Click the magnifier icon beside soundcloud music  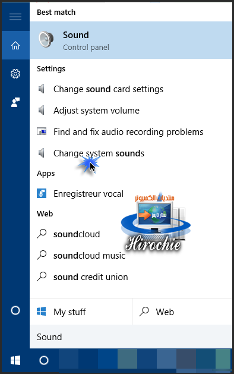click(x=42, y=255)
